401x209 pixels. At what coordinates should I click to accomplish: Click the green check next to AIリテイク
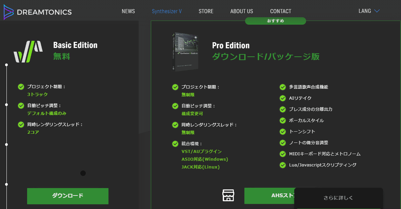tap(282, 98)
